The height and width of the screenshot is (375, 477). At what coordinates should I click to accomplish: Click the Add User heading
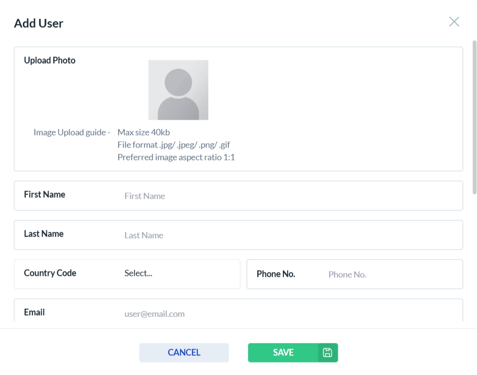click(x=39, y=23)
